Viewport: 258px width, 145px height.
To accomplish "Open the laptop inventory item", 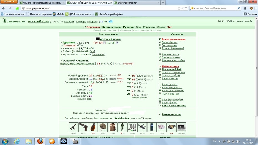I will click(x=181, y=127).
